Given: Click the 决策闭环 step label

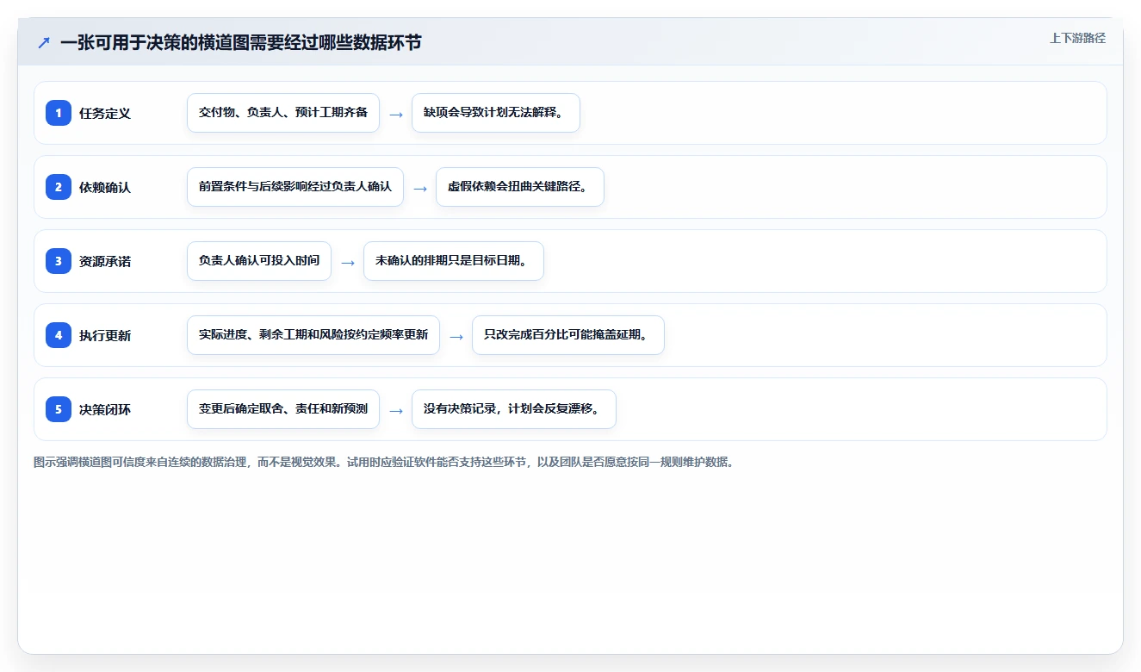Looking at the screenshot, I should coord(105,409).
